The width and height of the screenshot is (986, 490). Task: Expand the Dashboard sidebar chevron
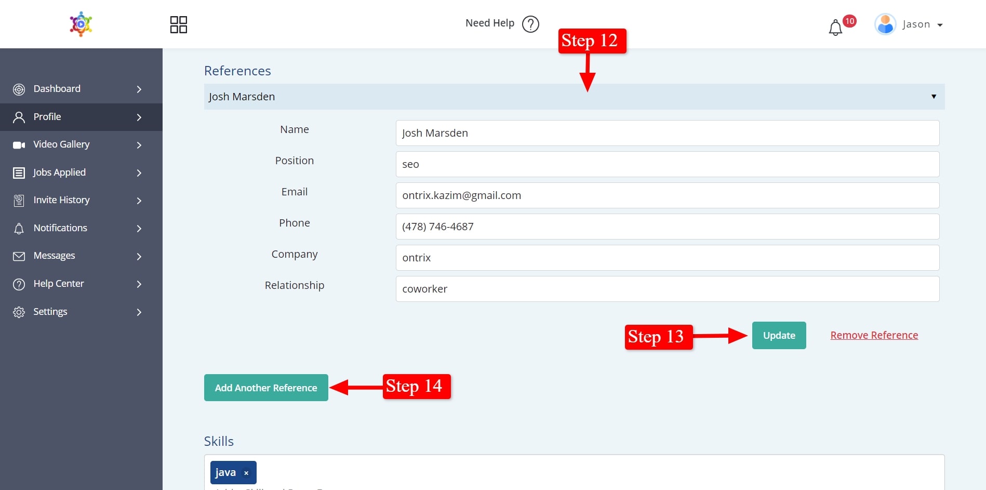[x=139, y=89]
